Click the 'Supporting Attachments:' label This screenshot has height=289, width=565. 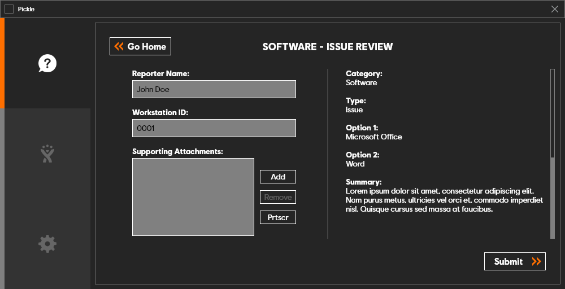[x=177, y=151]
